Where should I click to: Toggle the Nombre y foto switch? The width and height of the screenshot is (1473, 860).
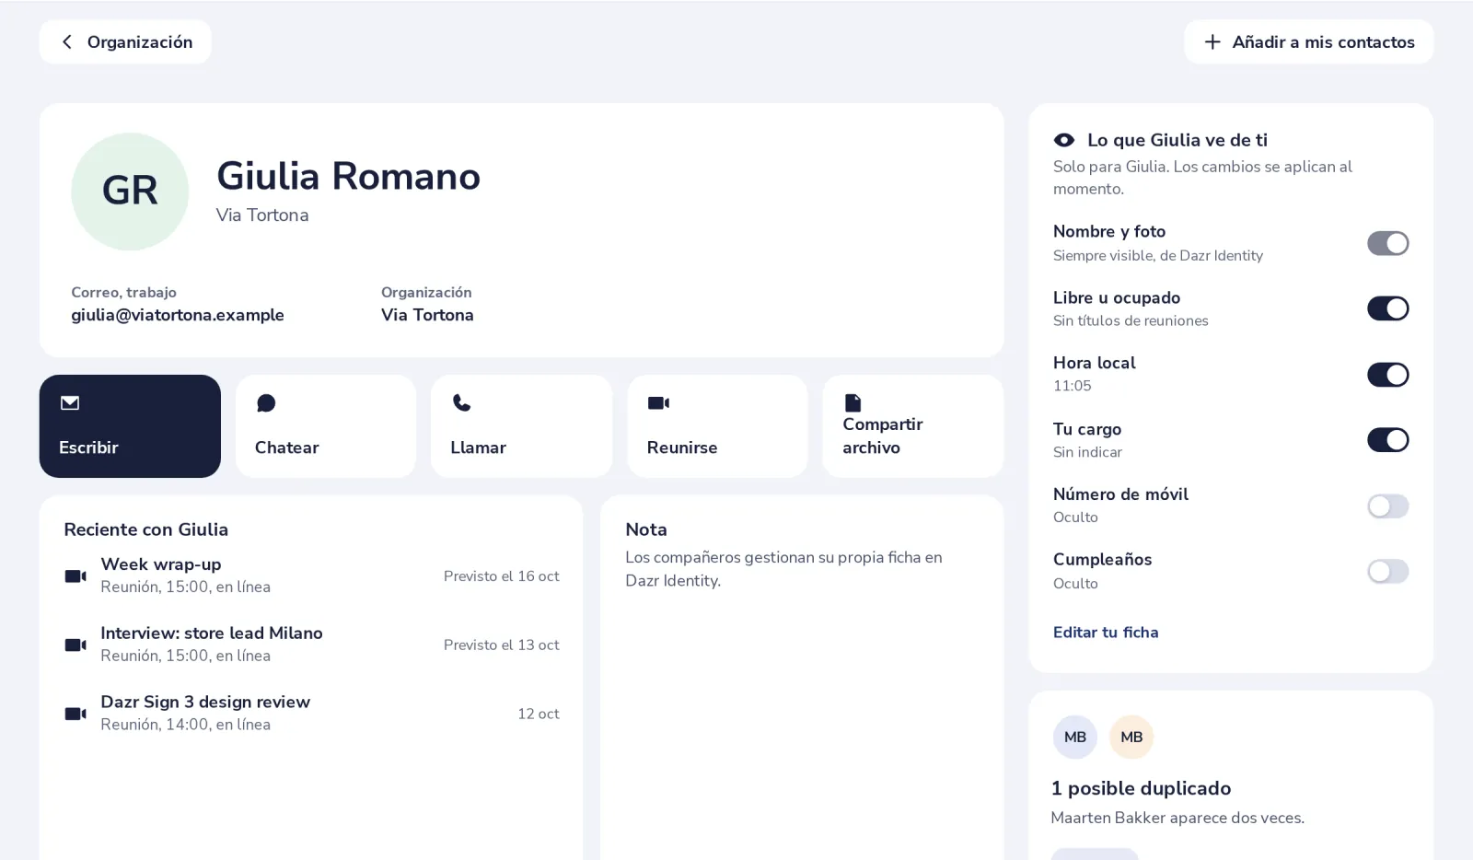point(1388,243)
